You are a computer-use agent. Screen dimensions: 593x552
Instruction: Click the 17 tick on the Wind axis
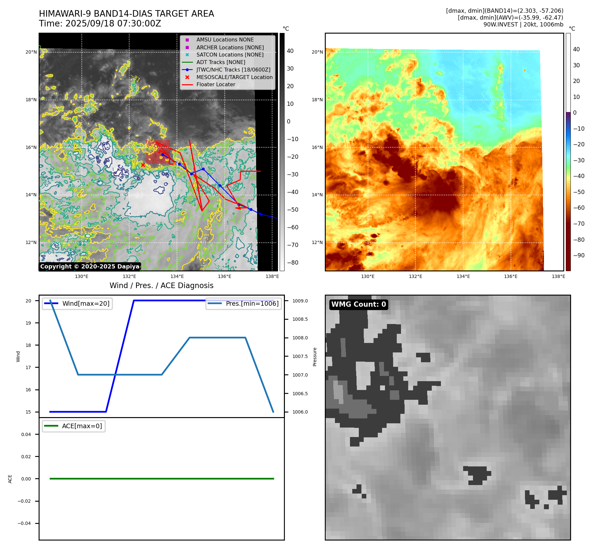(x=28, y=367)
